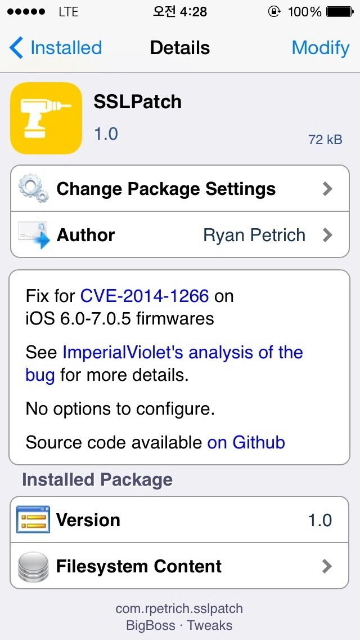
Task: Tap the Modify button
Action: tap(321, 48)
